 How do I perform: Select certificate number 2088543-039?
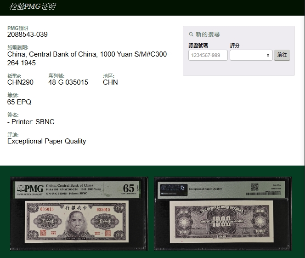(x=28, y=34)
